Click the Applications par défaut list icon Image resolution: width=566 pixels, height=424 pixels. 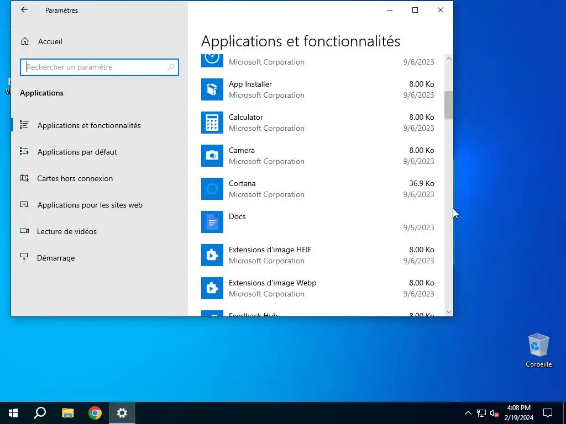[x=24, y=151]
